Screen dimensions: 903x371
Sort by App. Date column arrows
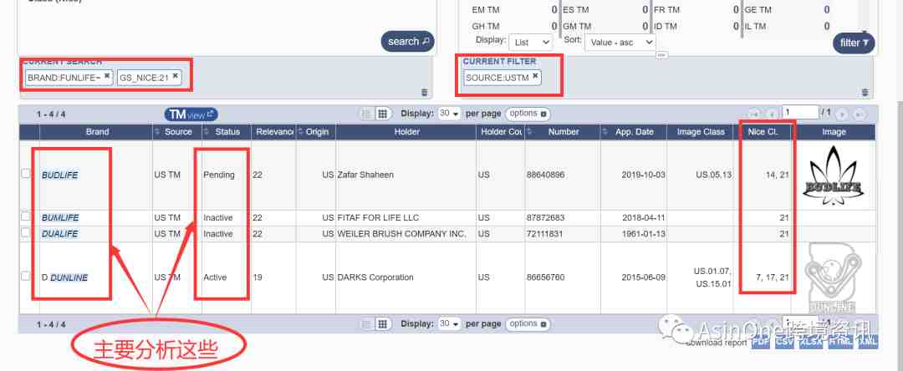(605, 132)
